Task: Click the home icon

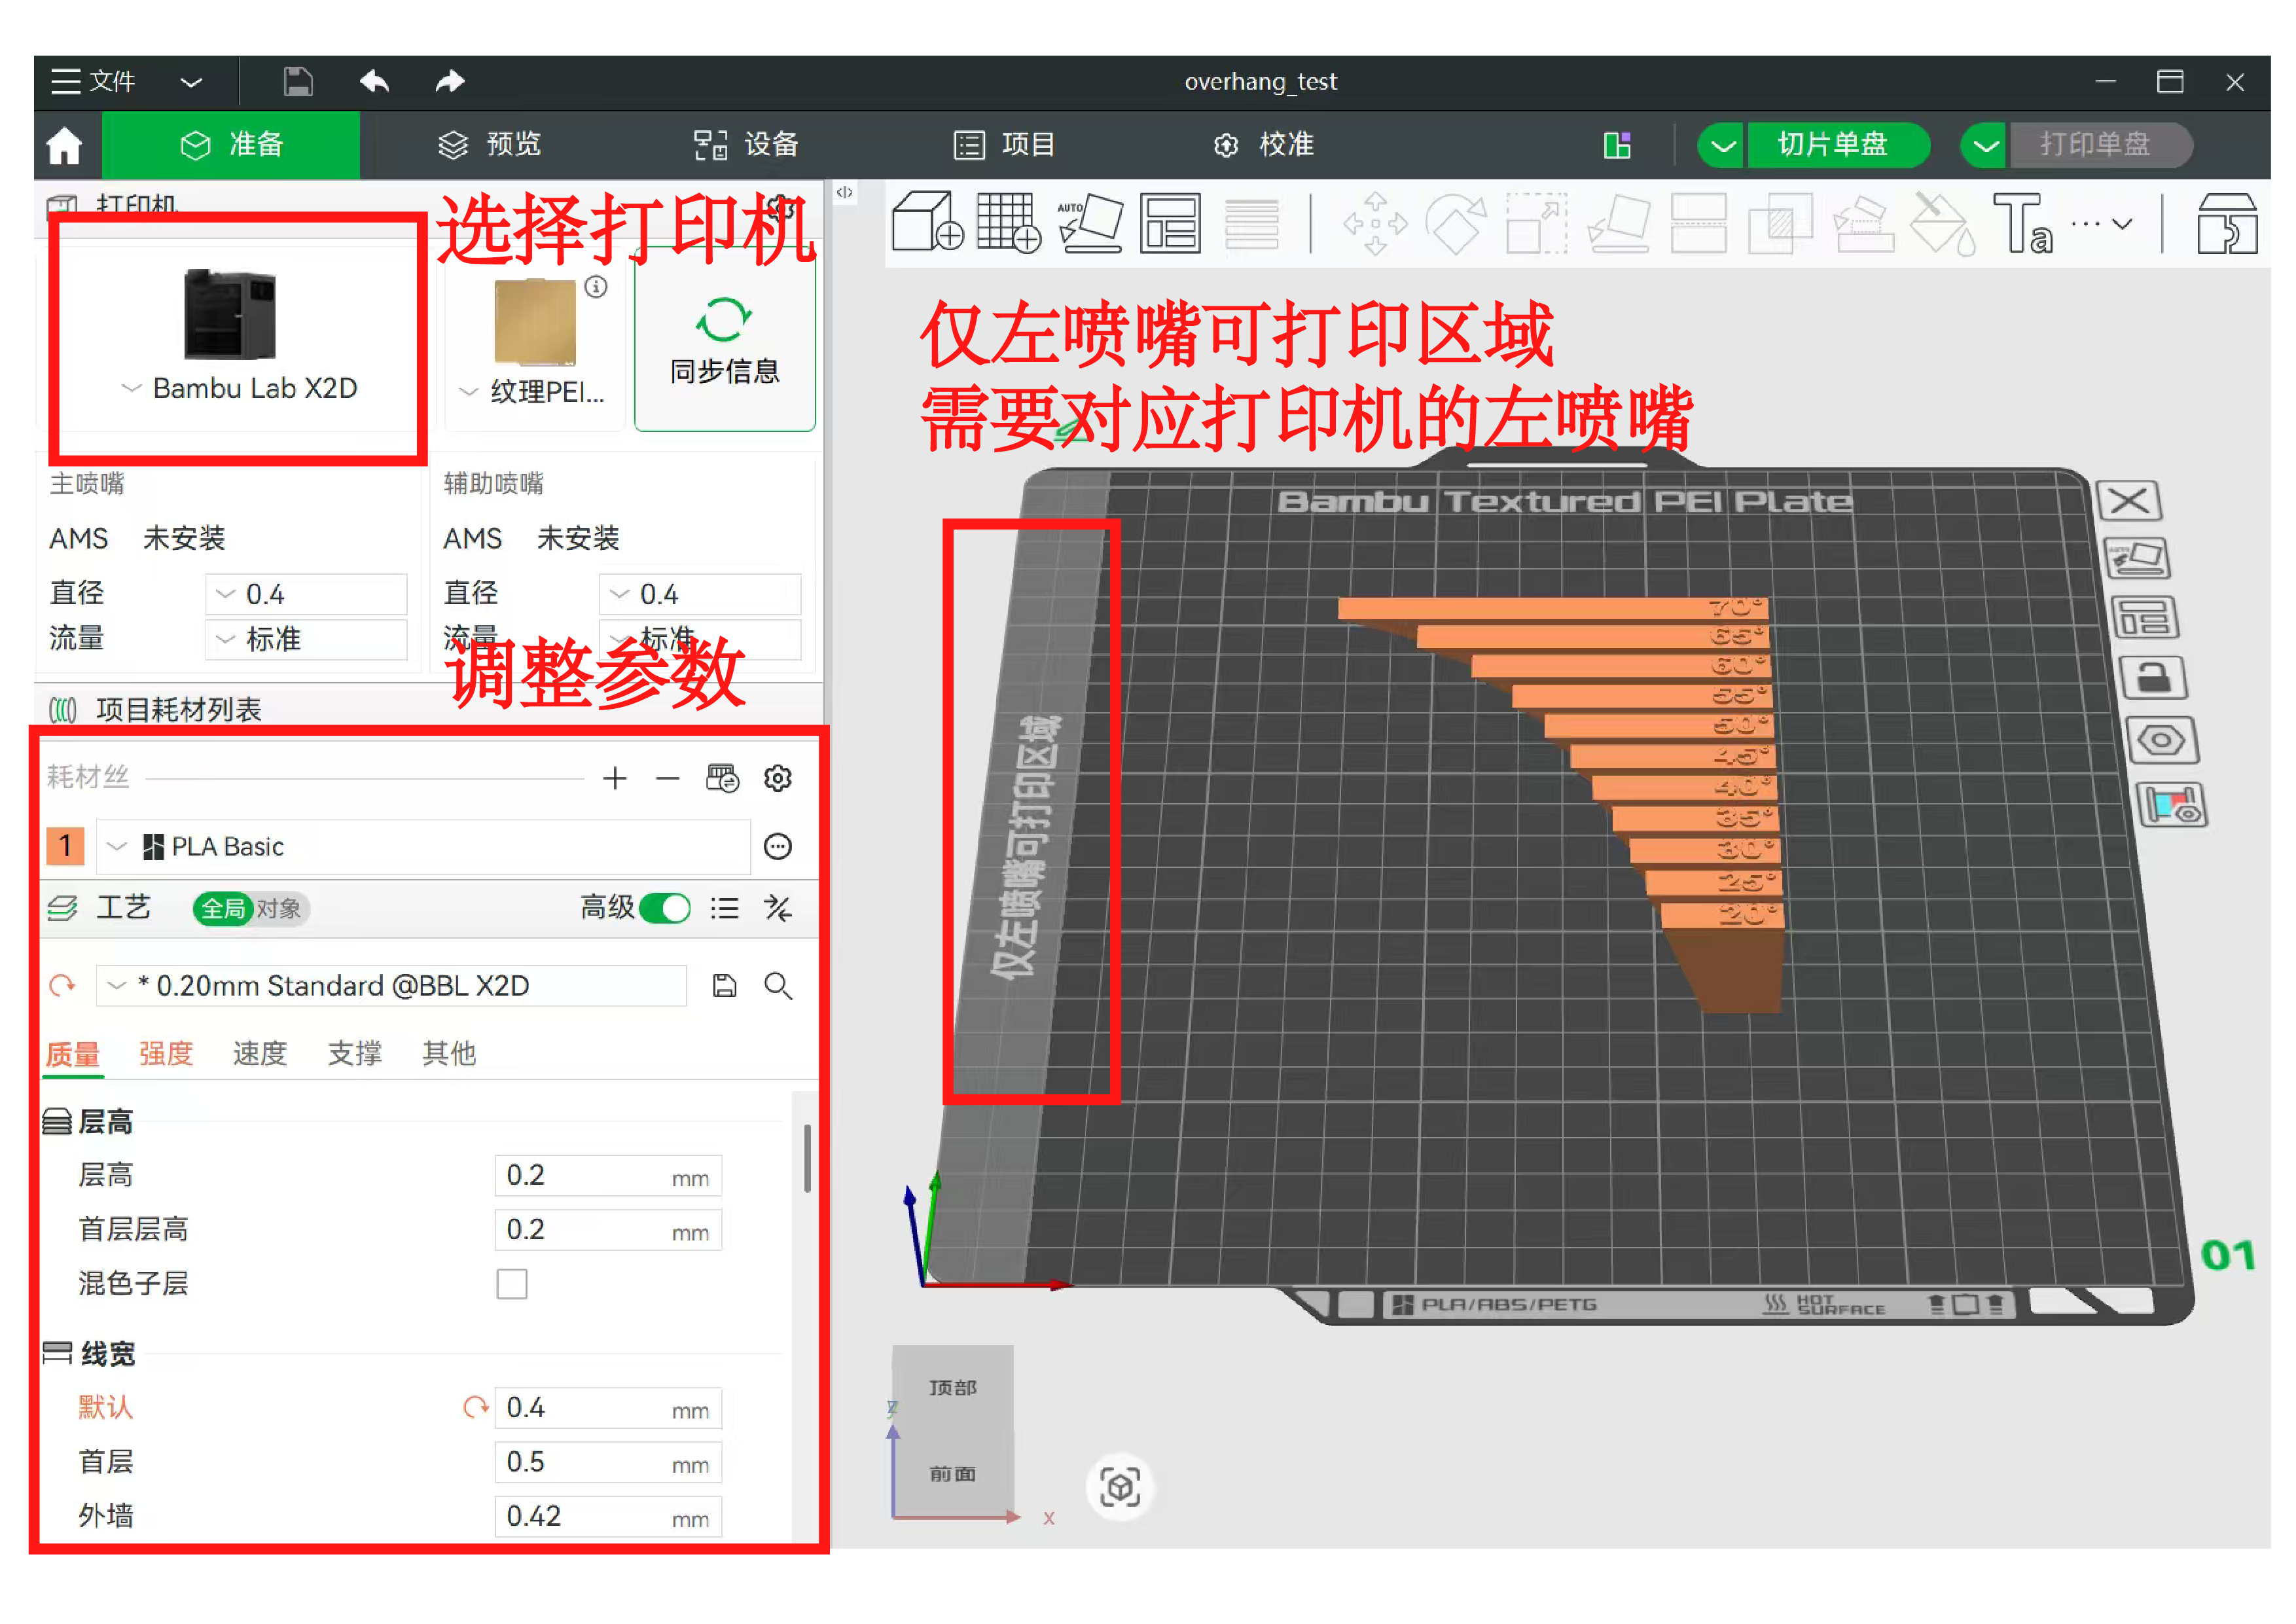Action: pyautogui.click(x=64, y=146)
